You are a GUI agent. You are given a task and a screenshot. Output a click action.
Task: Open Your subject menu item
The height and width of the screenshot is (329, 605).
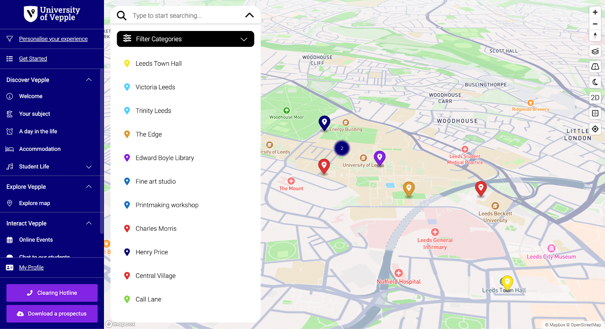click(35, 114)
